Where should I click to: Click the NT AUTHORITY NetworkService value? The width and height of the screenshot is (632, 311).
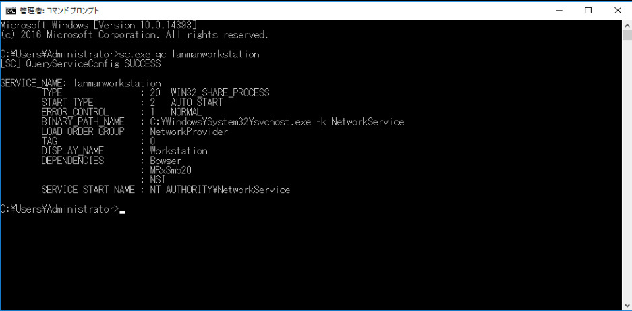pyautogui.click(x=220, y=190)
